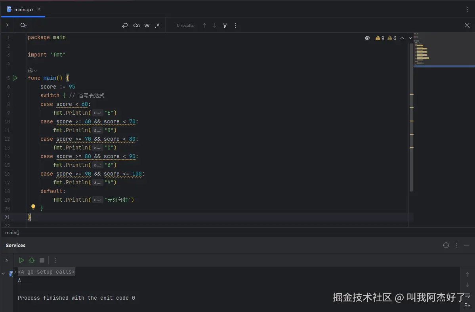Click the 'Process finished' console message

pyautogui.click(x=76, y=298)
